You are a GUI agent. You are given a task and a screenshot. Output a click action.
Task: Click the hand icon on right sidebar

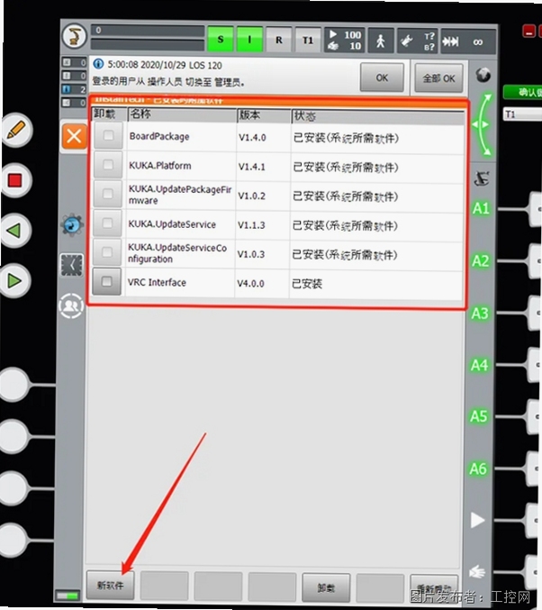477,572
